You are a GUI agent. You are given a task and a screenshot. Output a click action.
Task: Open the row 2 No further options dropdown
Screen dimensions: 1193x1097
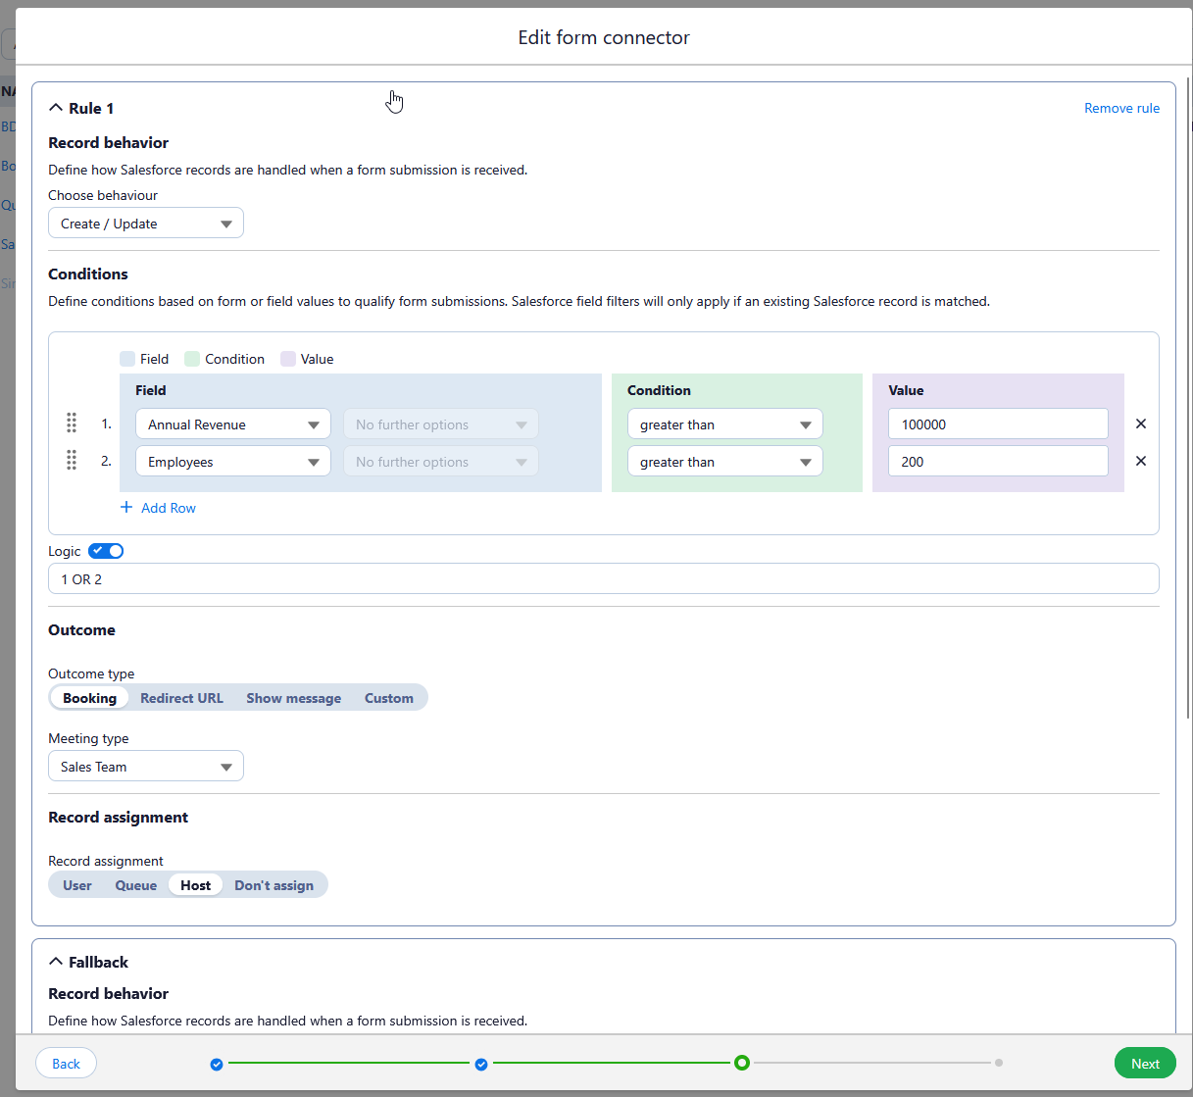(441, 462)
